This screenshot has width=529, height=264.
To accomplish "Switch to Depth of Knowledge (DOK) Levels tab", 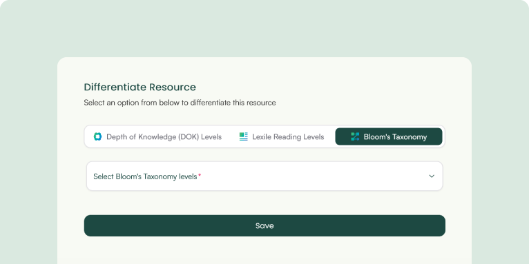I will click(157, 136).
